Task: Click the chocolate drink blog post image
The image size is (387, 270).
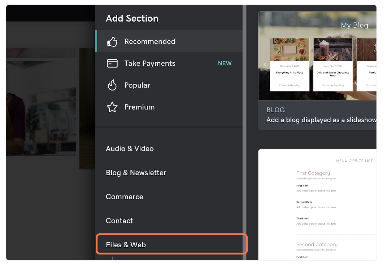Action: point(333,49)
